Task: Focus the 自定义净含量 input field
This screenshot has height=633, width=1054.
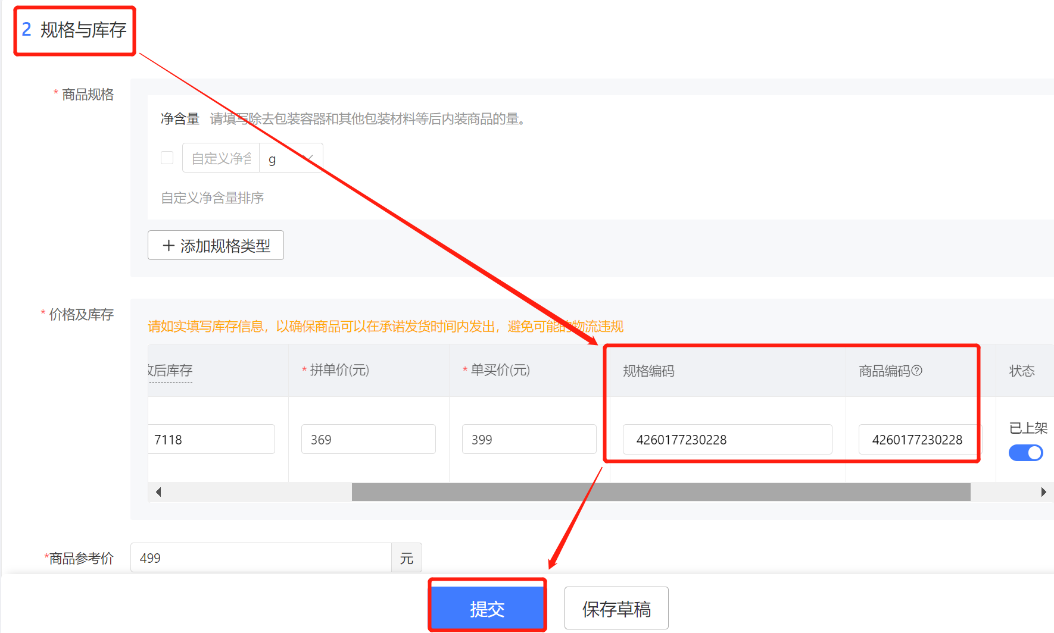Action: (x=221, y=158)
